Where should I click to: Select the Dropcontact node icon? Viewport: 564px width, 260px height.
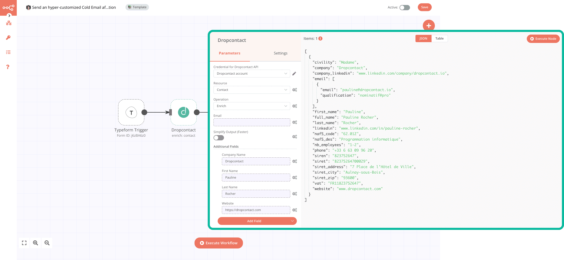click(184, 112)
